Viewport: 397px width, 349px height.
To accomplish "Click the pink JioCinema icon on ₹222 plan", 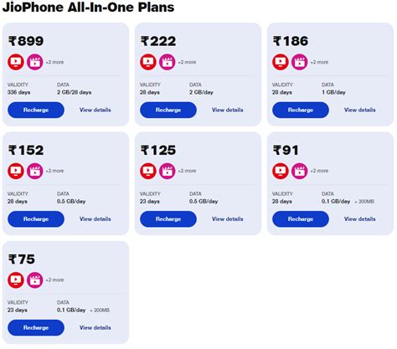I will point(168,62).
